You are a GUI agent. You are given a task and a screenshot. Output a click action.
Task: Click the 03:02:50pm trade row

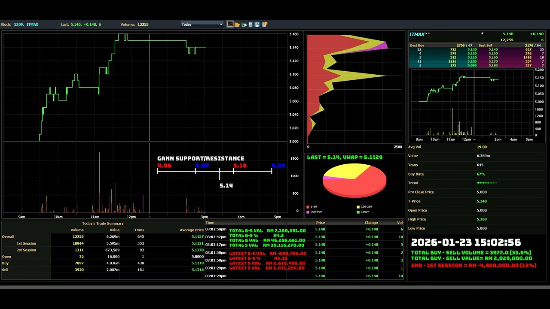(304, 229)
